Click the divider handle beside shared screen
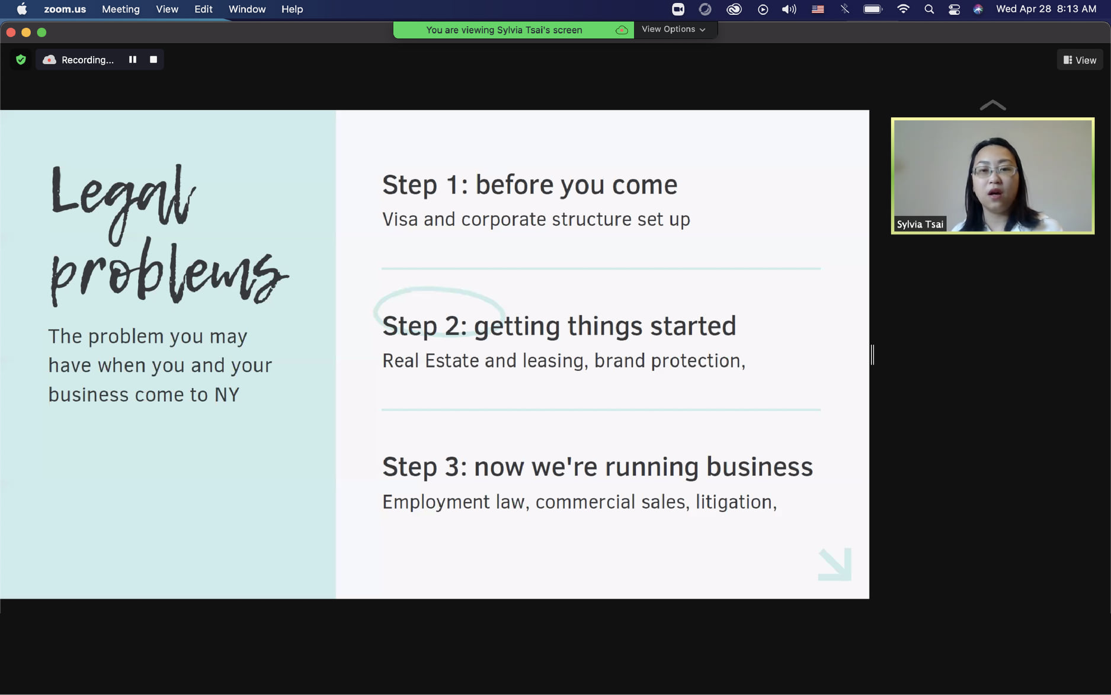1111x695 pixels. point(872,355)
